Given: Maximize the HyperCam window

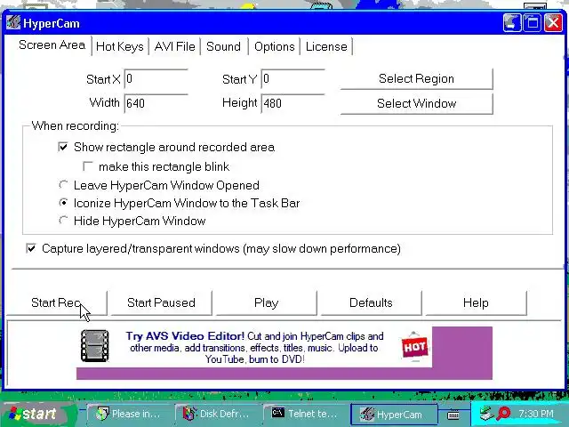Looking at the screenshot, I should click(x=533, y=23).
